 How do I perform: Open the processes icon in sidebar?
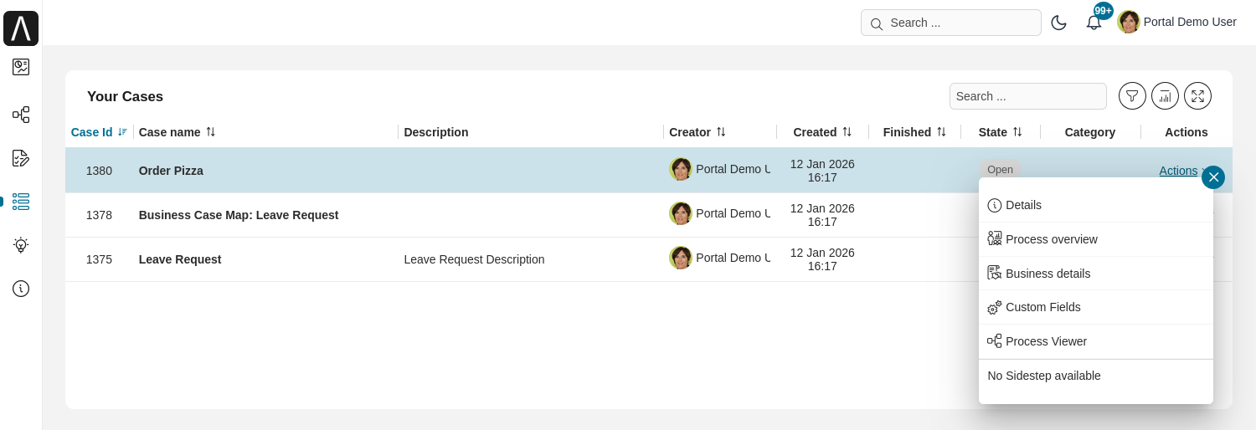tap(21, 115)
